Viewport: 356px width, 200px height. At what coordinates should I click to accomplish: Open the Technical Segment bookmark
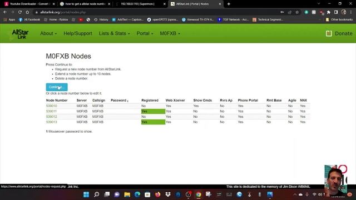tap(268, 20)
